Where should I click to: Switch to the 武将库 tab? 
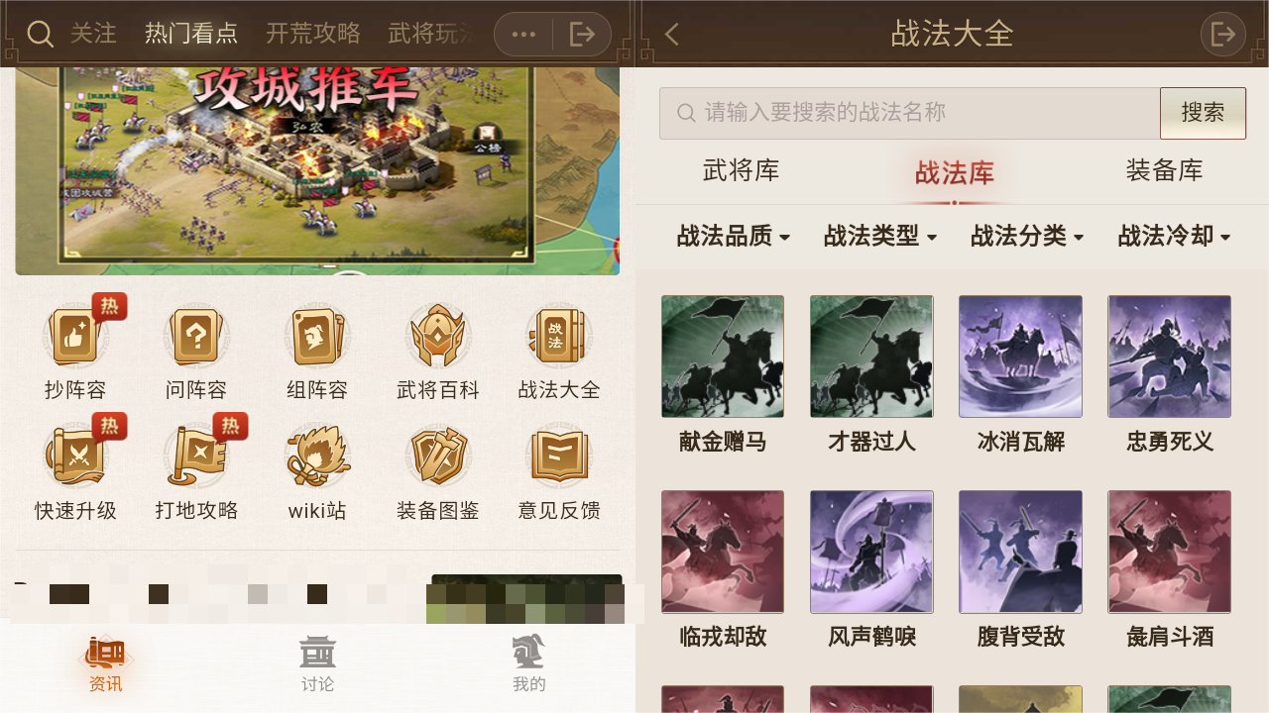(742, 170)
